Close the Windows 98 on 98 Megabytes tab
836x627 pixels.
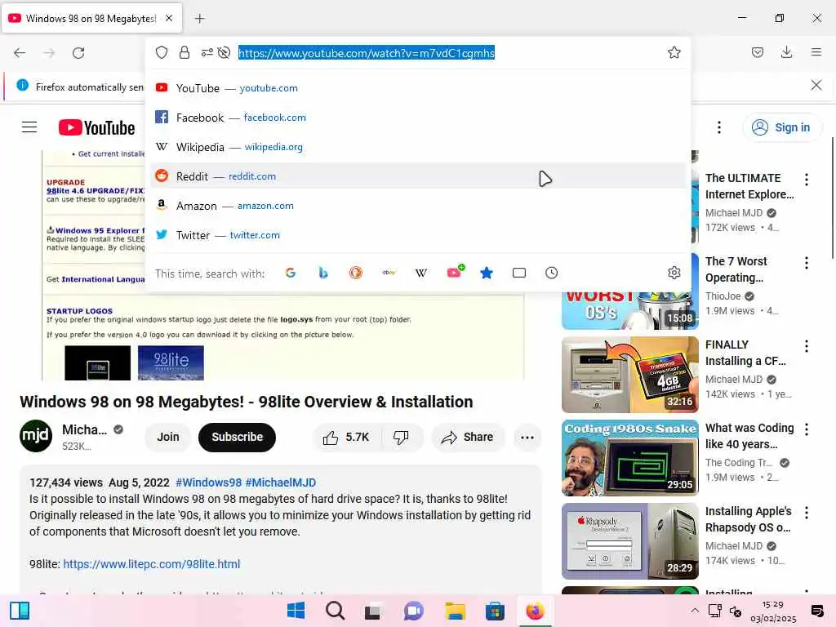pyautogui.click(x=168, y=18)
